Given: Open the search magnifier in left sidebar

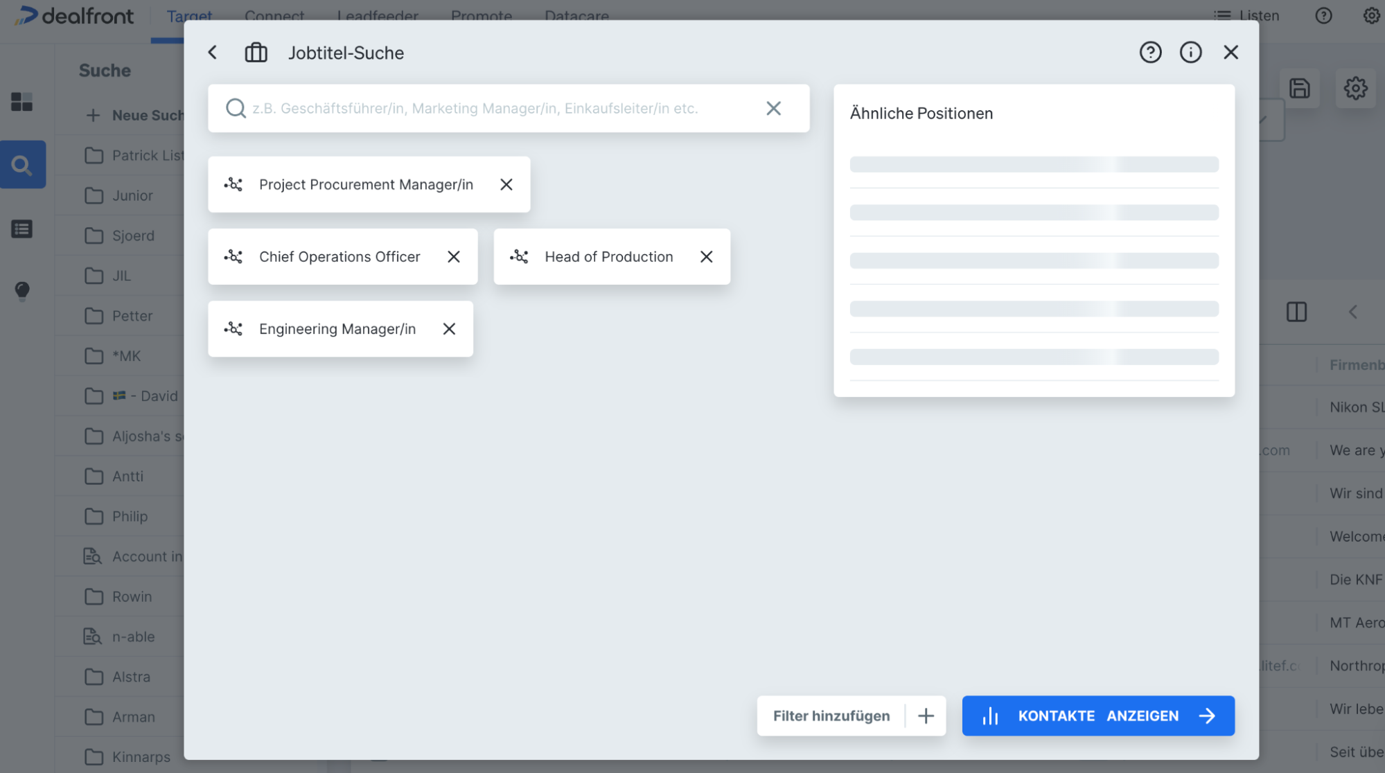Looking at the screenshot, I should [x=22, y=165].
